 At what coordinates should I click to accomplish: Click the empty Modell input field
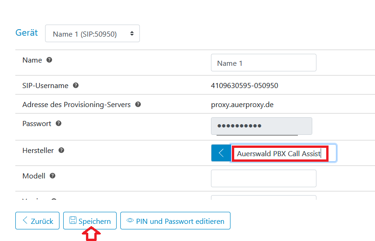[263, 178]
